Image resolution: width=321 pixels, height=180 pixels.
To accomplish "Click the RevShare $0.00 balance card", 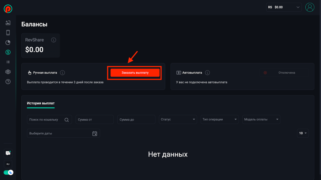I will click(x=40, y=45).
